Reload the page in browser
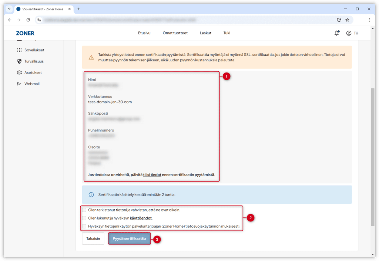 click(28, 20)
